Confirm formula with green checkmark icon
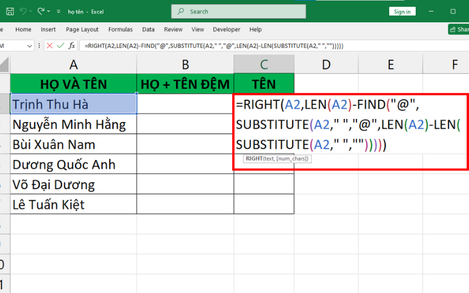The height and width of the screenshot is (293, 469). 60,46
